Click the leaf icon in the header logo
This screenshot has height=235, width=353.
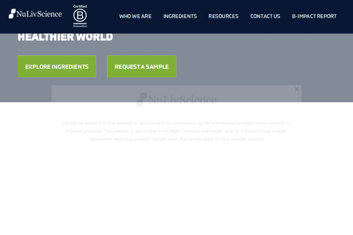[12, 14]
